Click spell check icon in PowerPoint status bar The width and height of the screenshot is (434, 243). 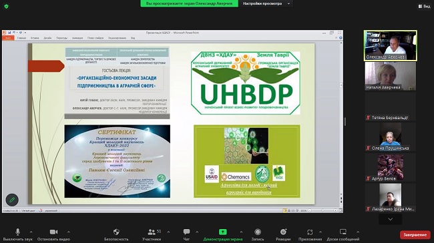(41, 210)
